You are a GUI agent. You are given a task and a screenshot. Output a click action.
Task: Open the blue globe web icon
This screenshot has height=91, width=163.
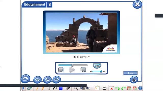[x=140, y=88]
